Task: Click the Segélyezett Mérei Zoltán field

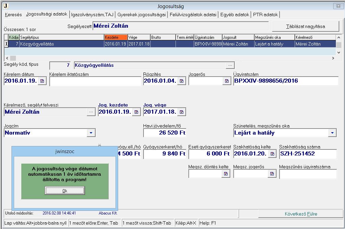Action: point(180,26)
